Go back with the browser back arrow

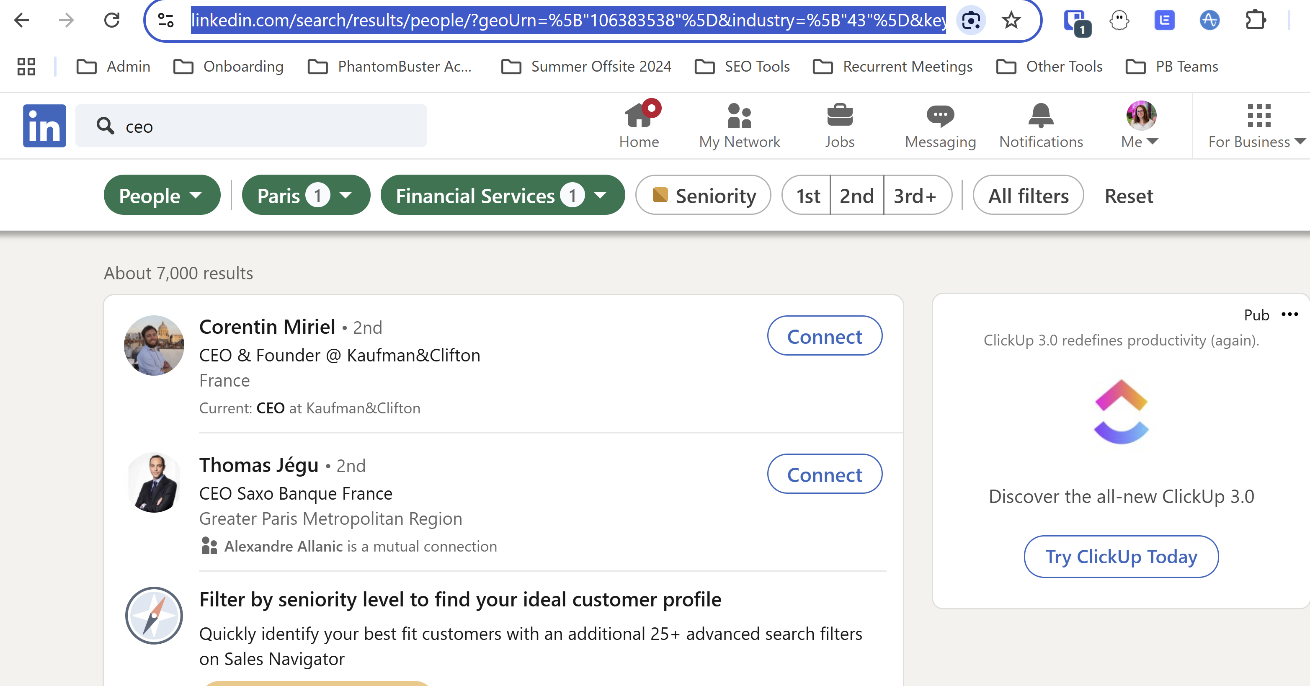[22, 21]
